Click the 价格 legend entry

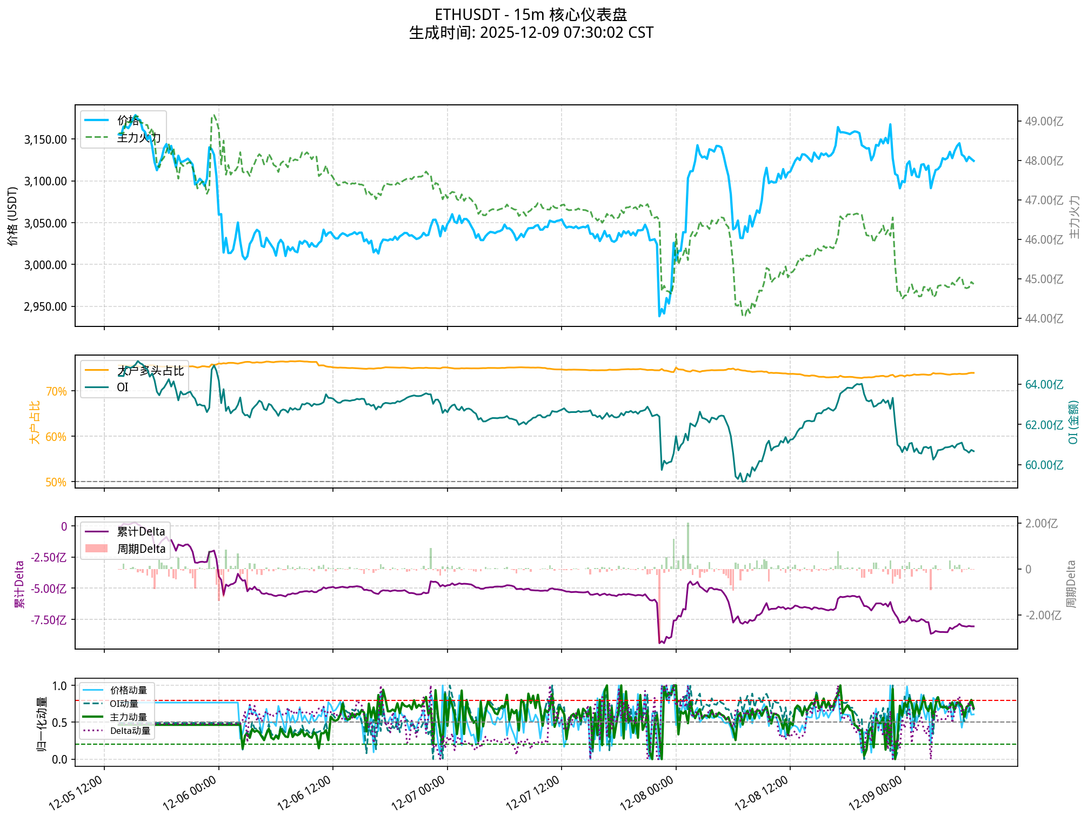tap(128, 121)
